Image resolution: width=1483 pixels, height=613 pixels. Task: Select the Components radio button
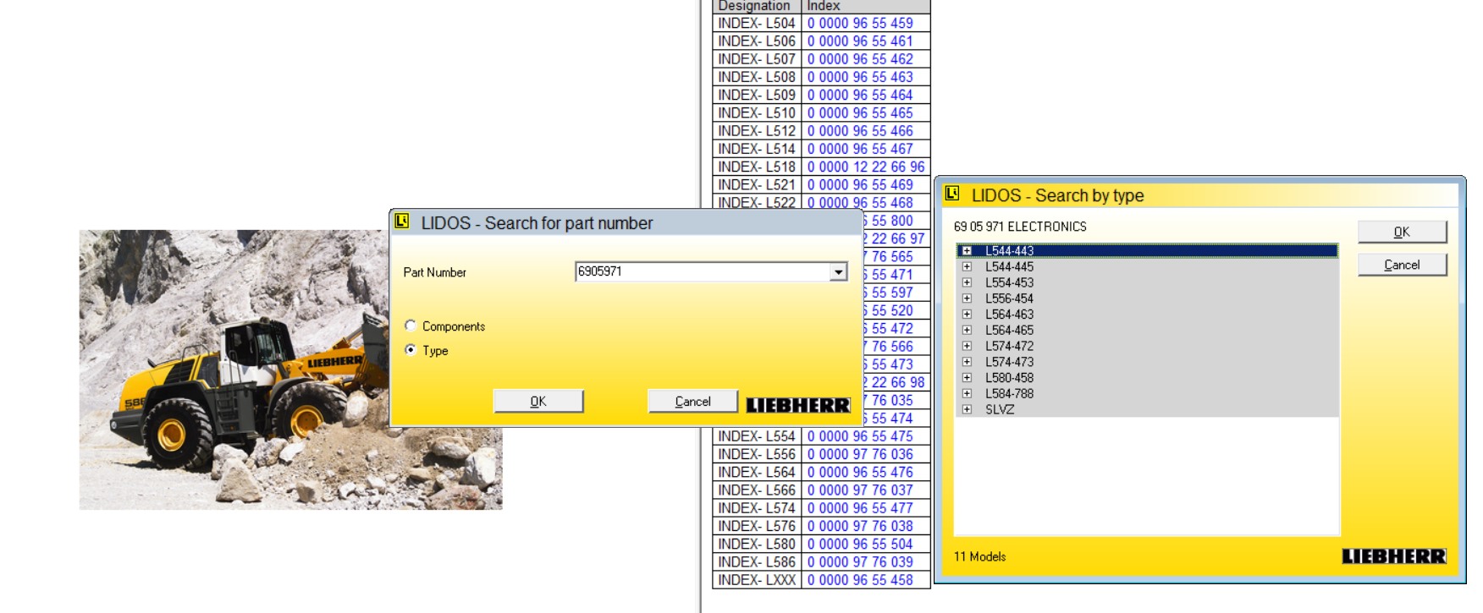[411, 326]
